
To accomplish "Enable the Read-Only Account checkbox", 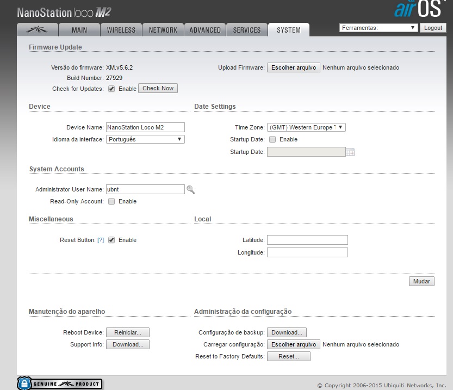I will [x=111, y=201].
